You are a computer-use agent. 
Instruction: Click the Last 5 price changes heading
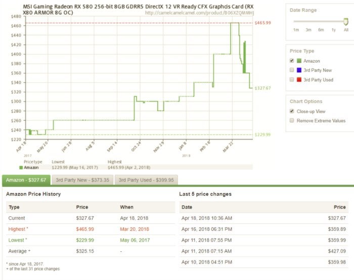pos(205,194)
